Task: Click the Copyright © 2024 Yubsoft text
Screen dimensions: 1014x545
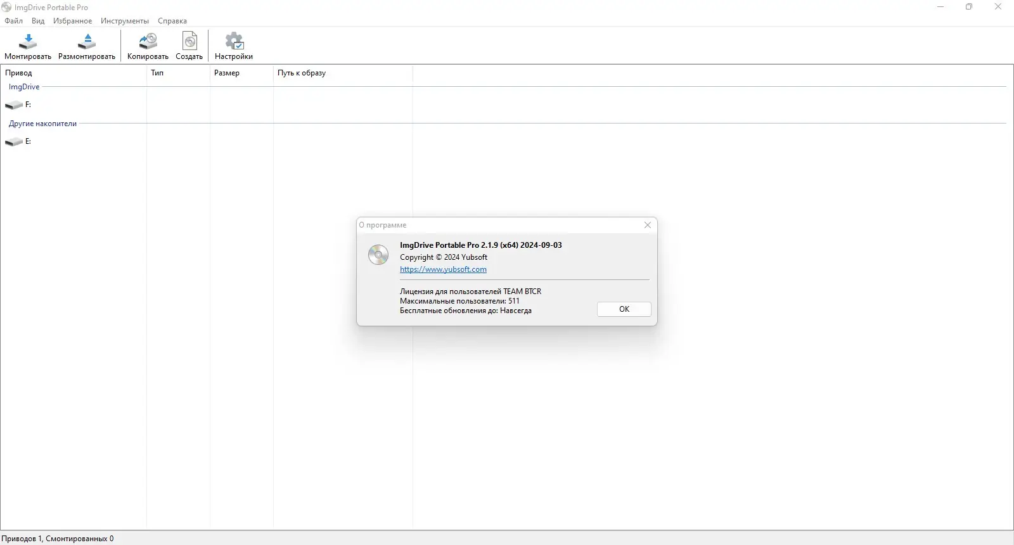Action: [444, 257]
